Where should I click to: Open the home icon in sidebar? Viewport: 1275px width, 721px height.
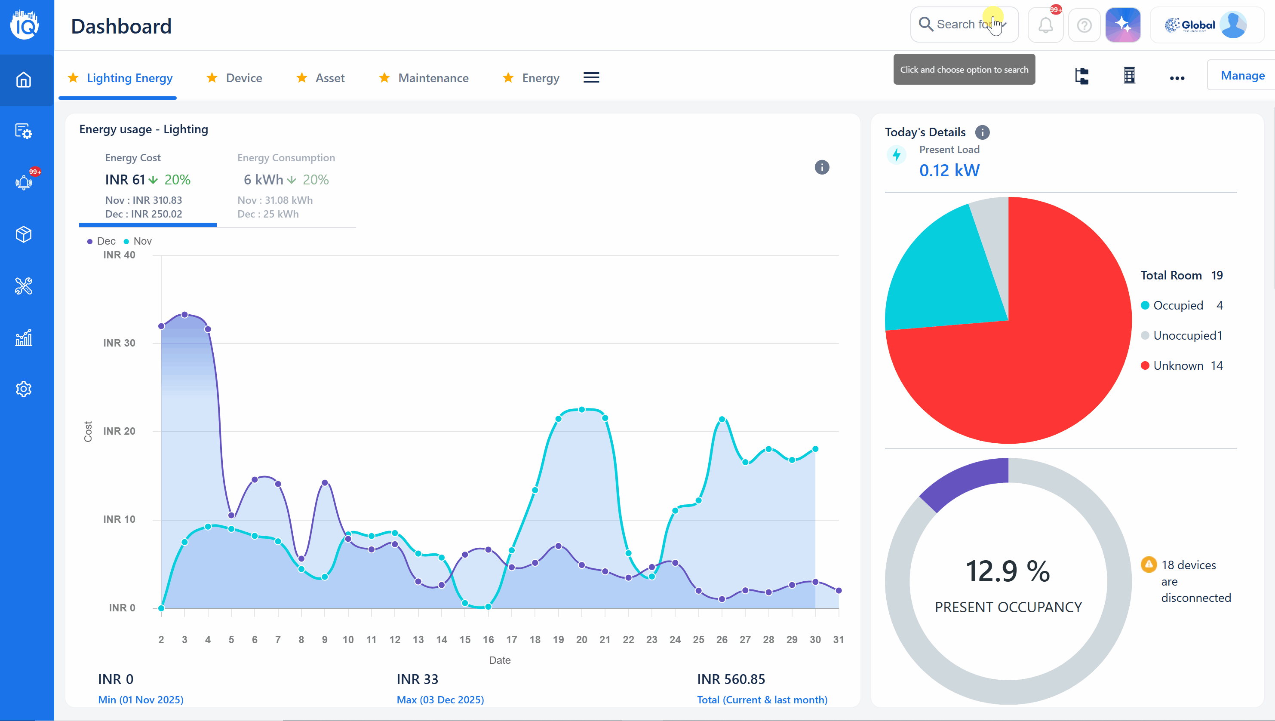coord(23,80)
